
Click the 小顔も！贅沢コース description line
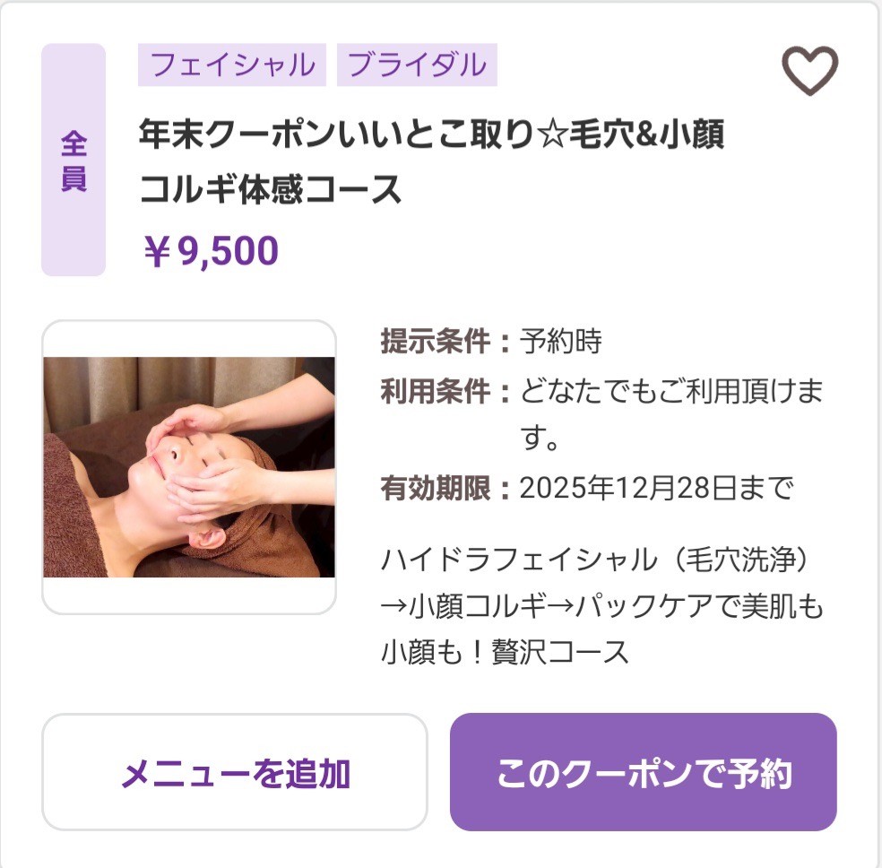point(506,652)
